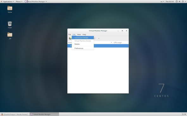
Task: Open the Help menu
Action: tap(84, 35)
